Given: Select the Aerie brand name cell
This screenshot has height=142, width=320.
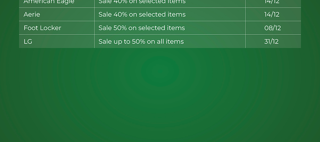Looking at the screenshot, I should pos(32,14).
